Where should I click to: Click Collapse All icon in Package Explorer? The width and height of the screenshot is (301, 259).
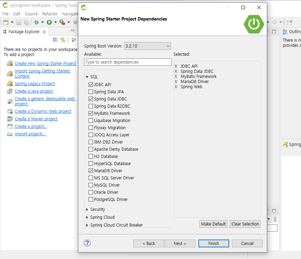[55, 40]
